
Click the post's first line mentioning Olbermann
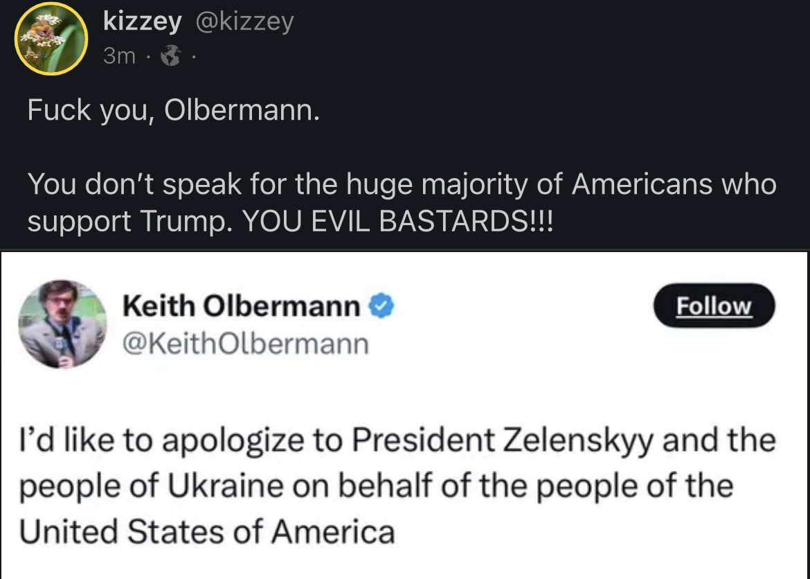[174, 111]
